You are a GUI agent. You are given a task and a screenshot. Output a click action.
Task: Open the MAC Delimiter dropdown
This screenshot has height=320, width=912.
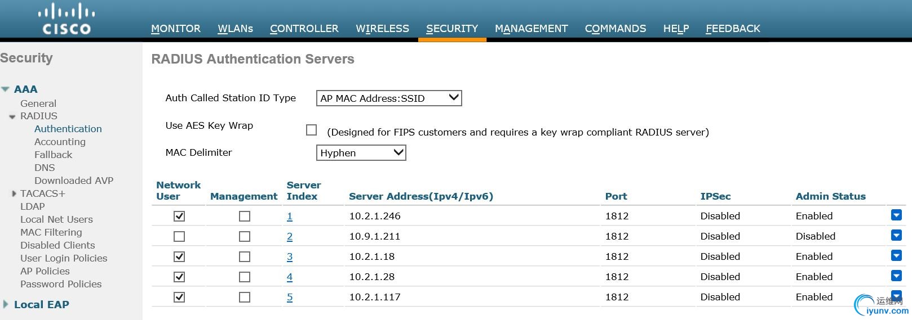click(361, 153)
